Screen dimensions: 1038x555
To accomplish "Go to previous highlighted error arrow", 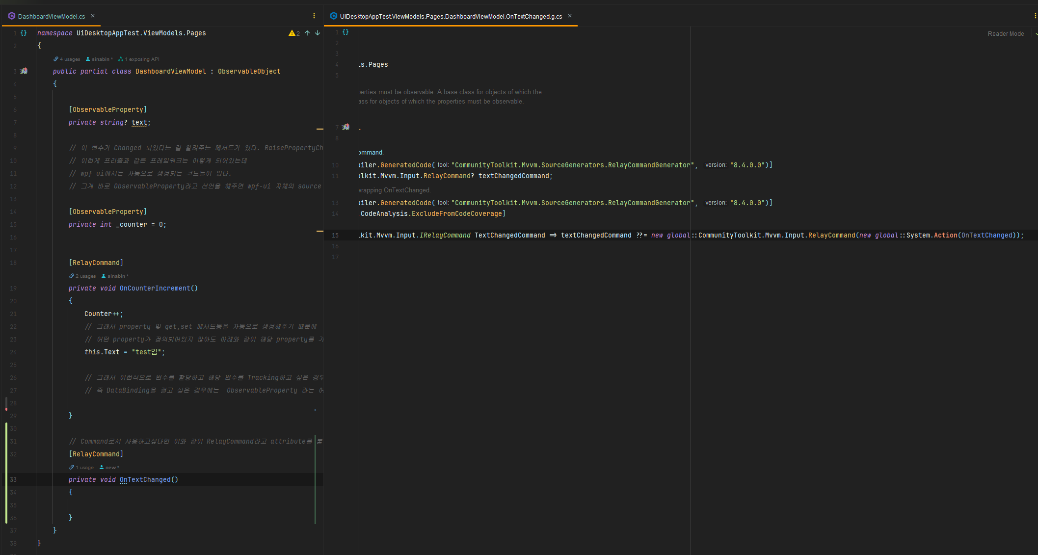I will coord(307,33).
